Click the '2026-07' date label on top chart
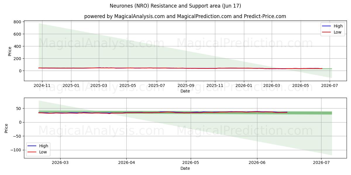Screen dimensions: 351x175 point(329,86)
